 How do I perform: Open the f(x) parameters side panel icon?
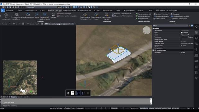click(196, 61)
